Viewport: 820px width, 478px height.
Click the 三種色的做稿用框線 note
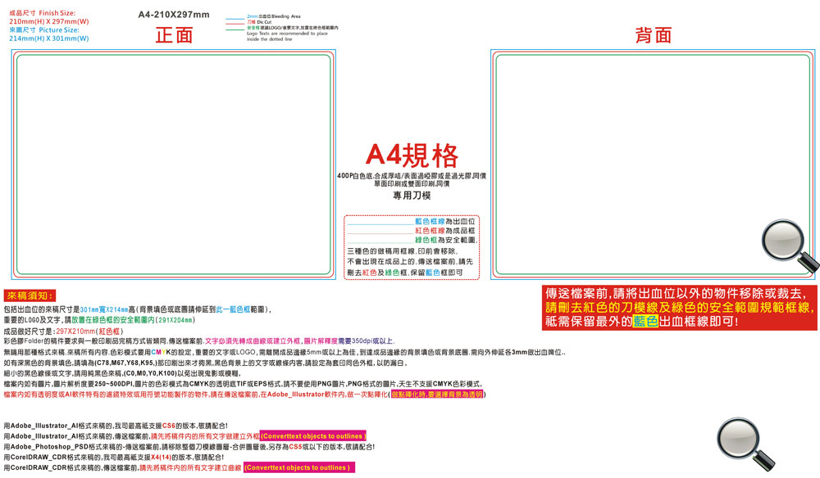[402, 251]
